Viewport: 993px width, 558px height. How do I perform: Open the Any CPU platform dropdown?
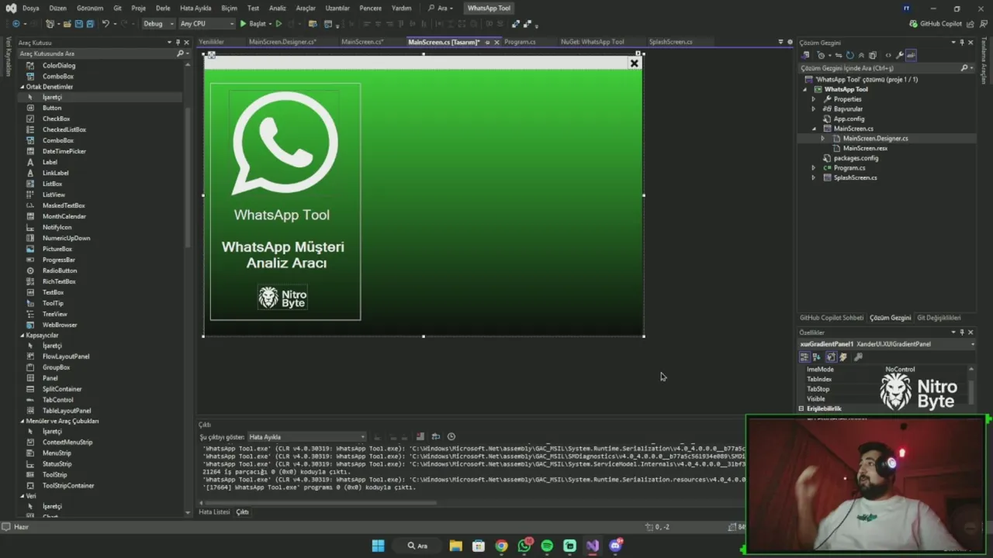pos(206,24)
